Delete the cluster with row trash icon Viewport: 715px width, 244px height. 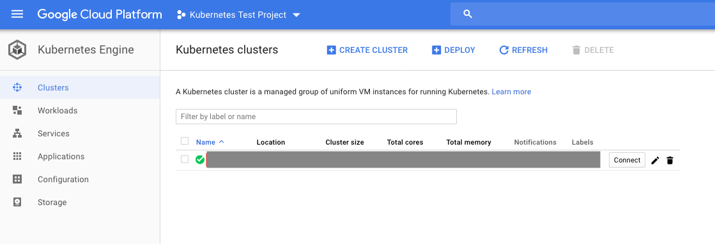[670, 161]
